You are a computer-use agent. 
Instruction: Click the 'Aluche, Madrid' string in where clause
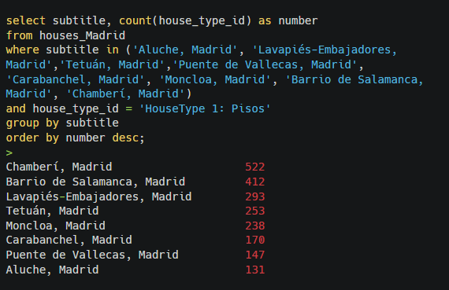coord(185,50)
